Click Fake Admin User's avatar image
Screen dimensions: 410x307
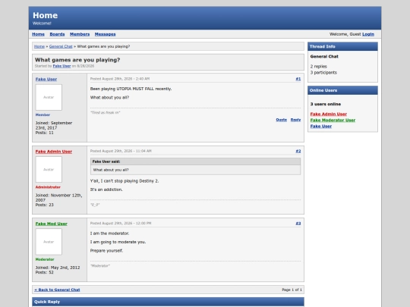[49, 170]
